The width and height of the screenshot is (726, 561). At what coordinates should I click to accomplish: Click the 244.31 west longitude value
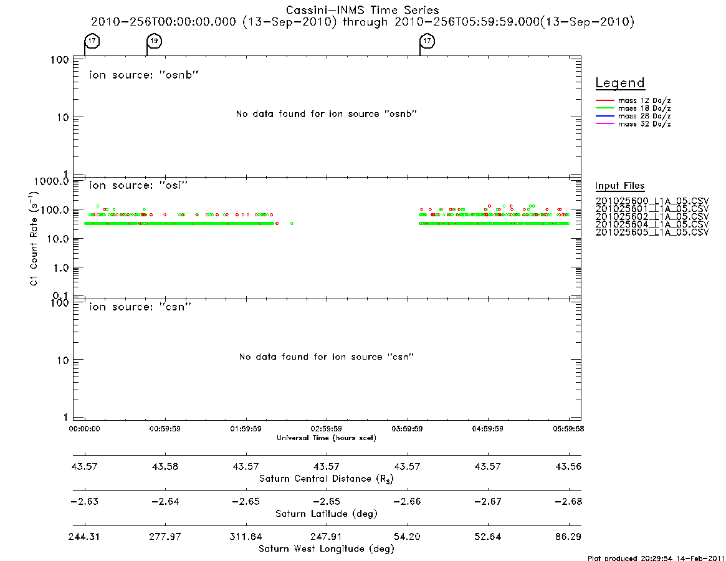pyautogui.click(x=84, y=537)
